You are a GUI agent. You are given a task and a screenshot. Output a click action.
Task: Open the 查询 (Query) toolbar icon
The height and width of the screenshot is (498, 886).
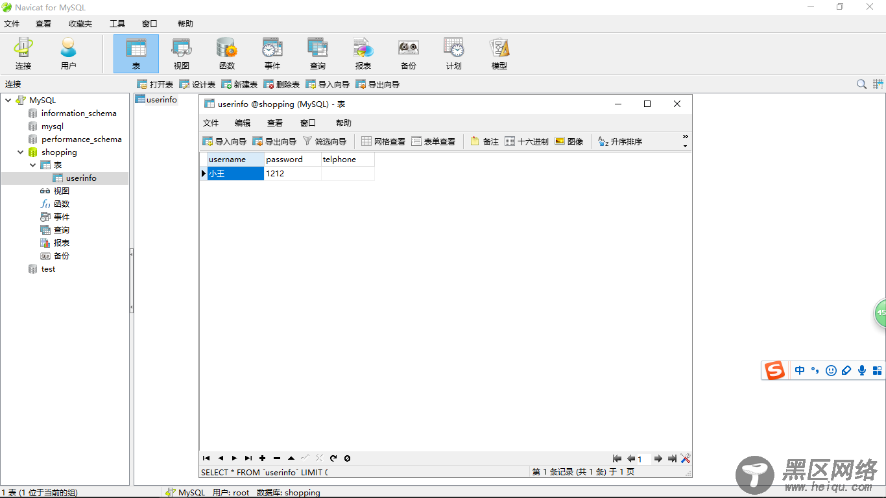click(x=318, y=54)
